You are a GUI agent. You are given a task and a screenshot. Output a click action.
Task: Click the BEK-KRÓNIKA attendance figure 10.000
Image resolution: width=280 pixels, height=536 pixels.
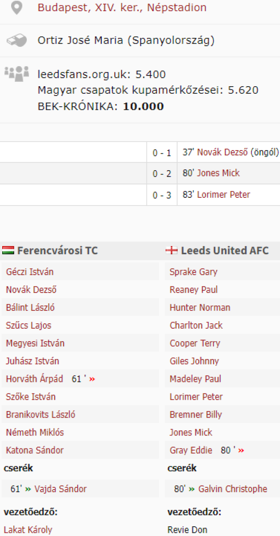click(143, 106)
